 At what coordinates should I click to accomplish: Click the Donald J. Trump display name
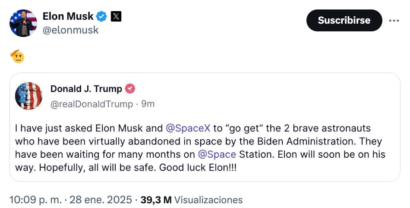pyautogui.click(x=86, y=89)
